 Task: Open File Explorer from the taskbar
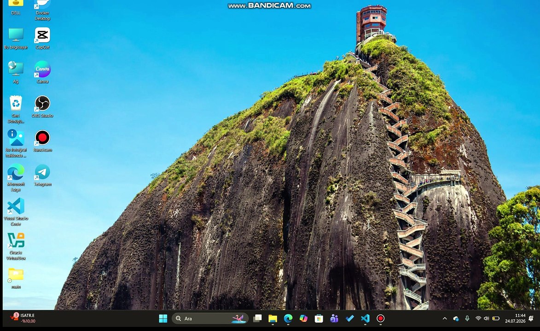273,319
